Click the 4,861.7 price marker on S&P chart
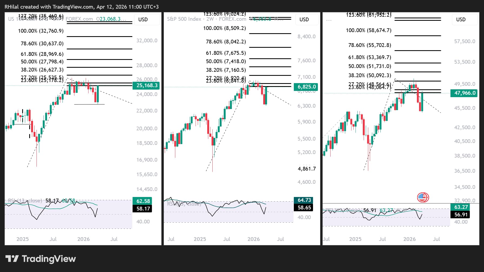Image resolution: width=484 pixels, height=272 pixels. point(307,169)
